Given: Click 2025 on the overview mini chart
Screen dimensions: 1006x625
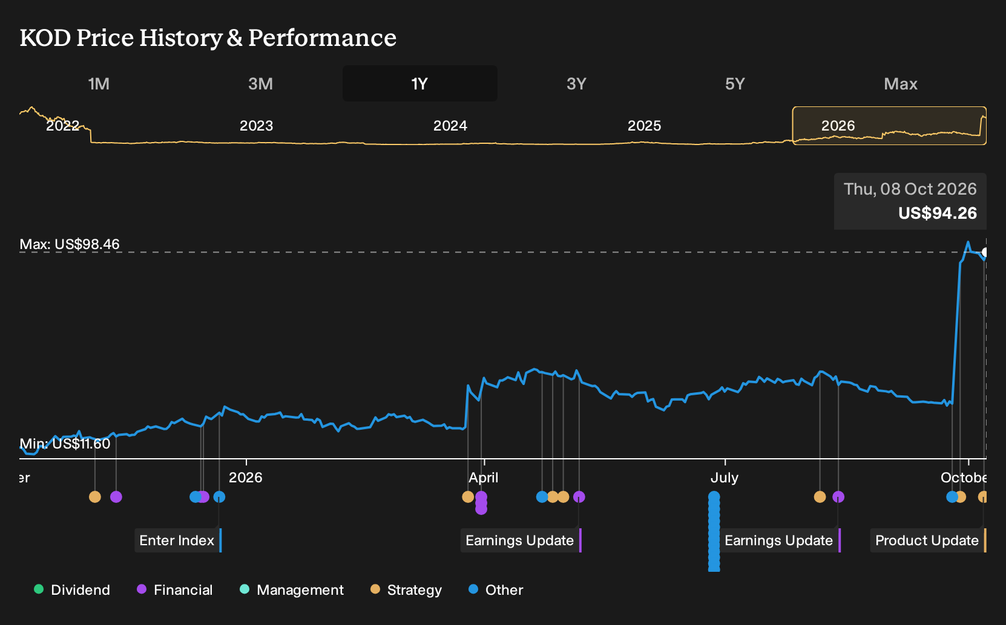Looking at the screenshot, I should tap(644, 126).
